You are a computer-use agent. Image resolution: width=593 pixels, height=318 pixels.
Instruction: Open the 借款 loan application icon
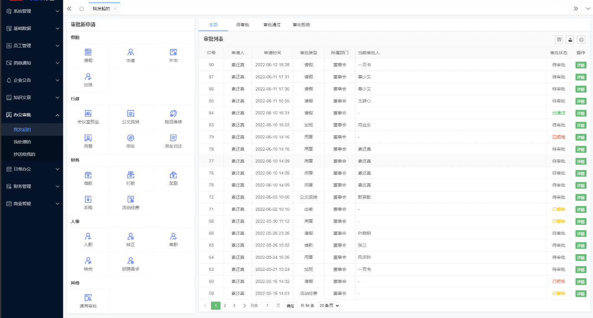pyautogui.click(x=88, y=175)
